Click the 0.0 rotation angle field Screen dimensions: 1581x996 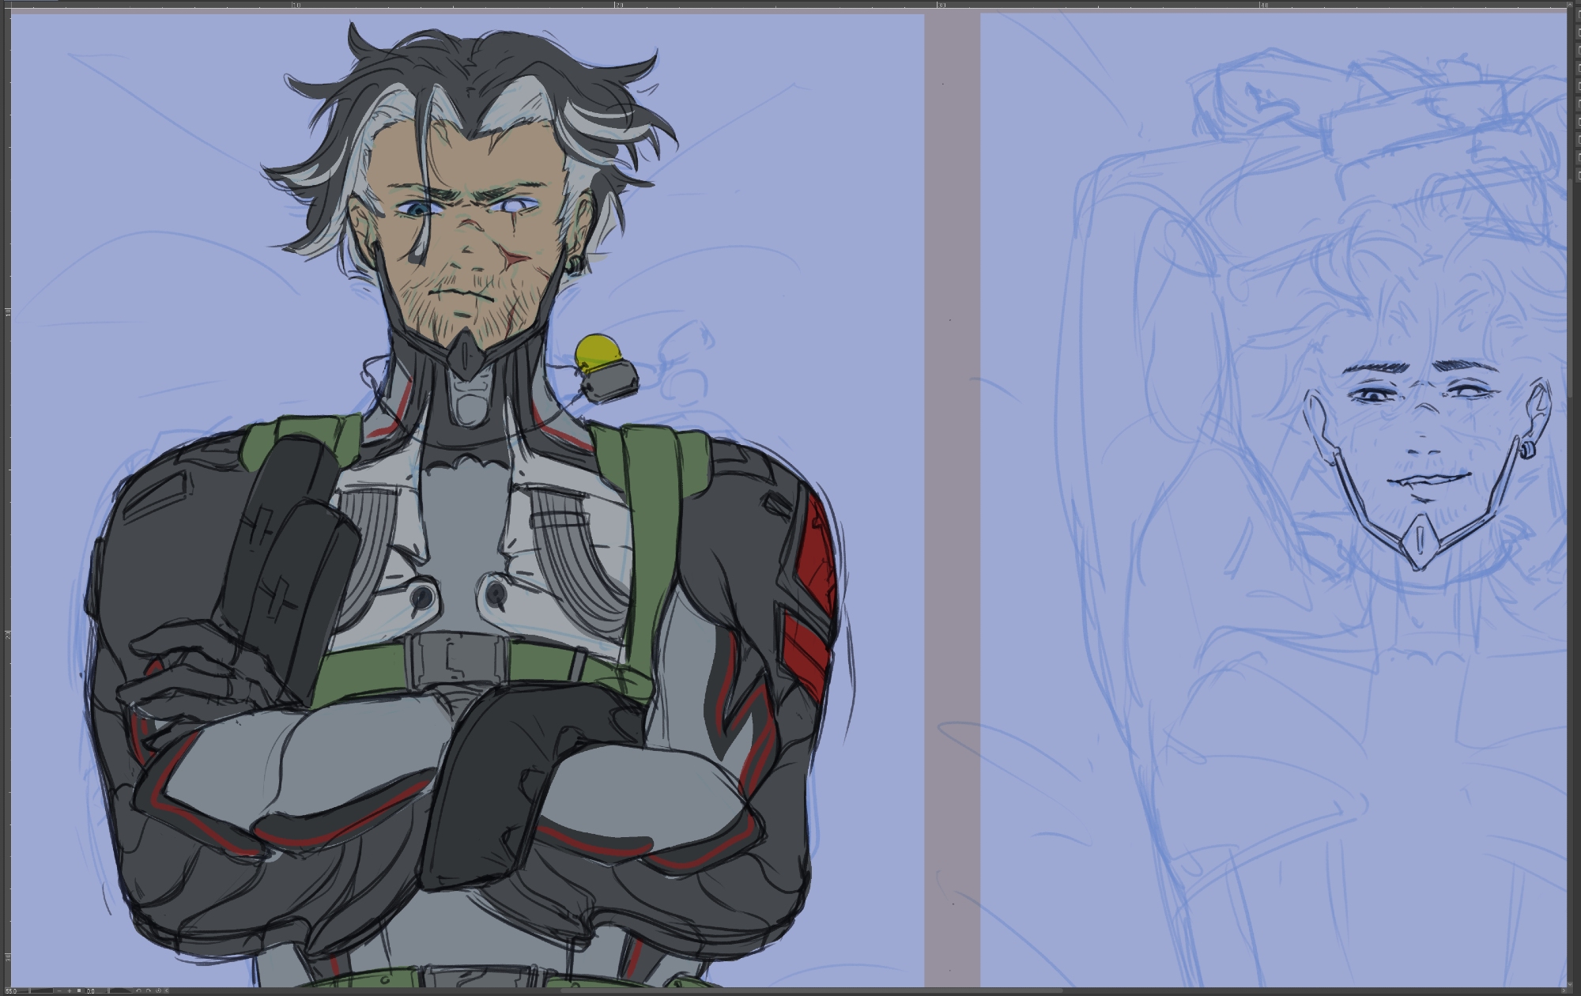pyautogui.click(x=93, y=991)
